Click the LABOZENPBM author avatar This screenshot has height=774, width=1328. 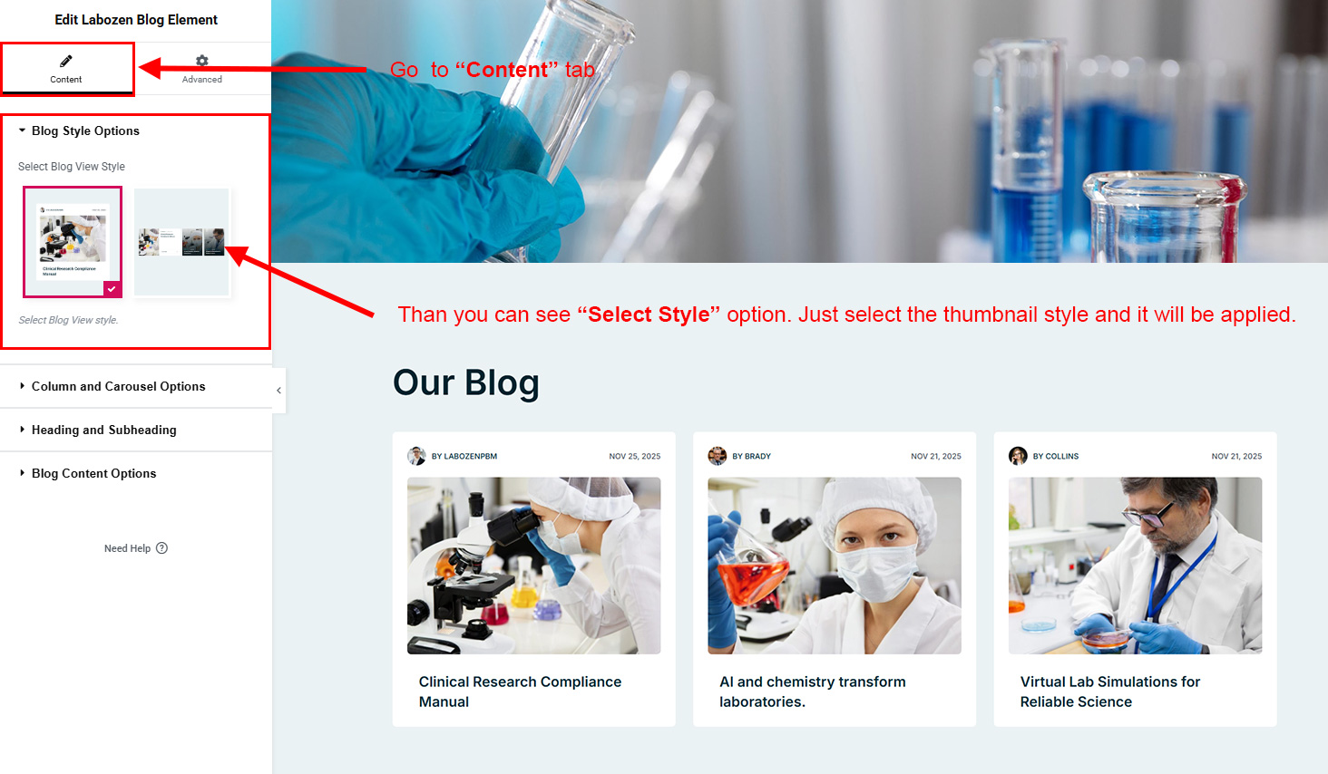click(417, 456)
